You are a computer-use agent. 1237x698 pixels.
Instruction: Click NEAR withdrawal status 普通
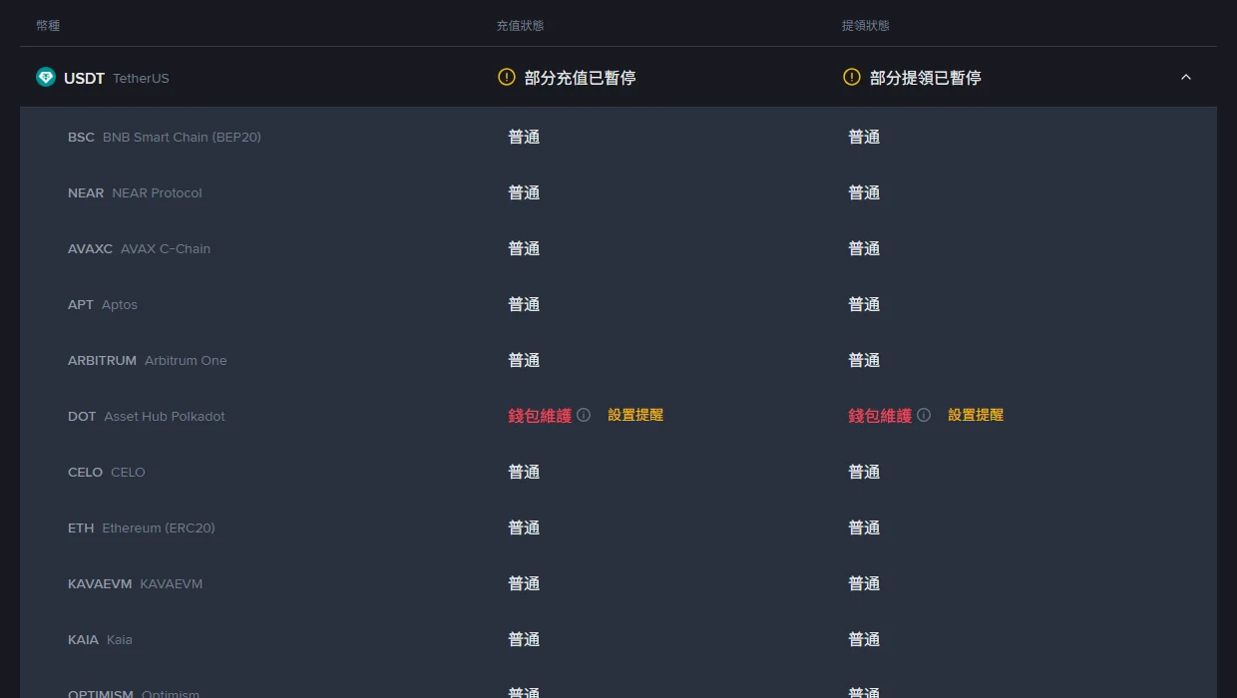(864, 192)
